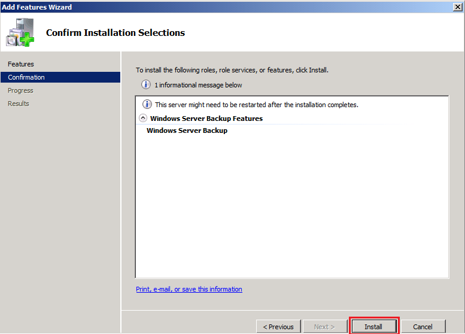The height and width of the screenshot is (334, 465).
Task: Select the Confirmation step in sidebar
Action: coord(26,77)
